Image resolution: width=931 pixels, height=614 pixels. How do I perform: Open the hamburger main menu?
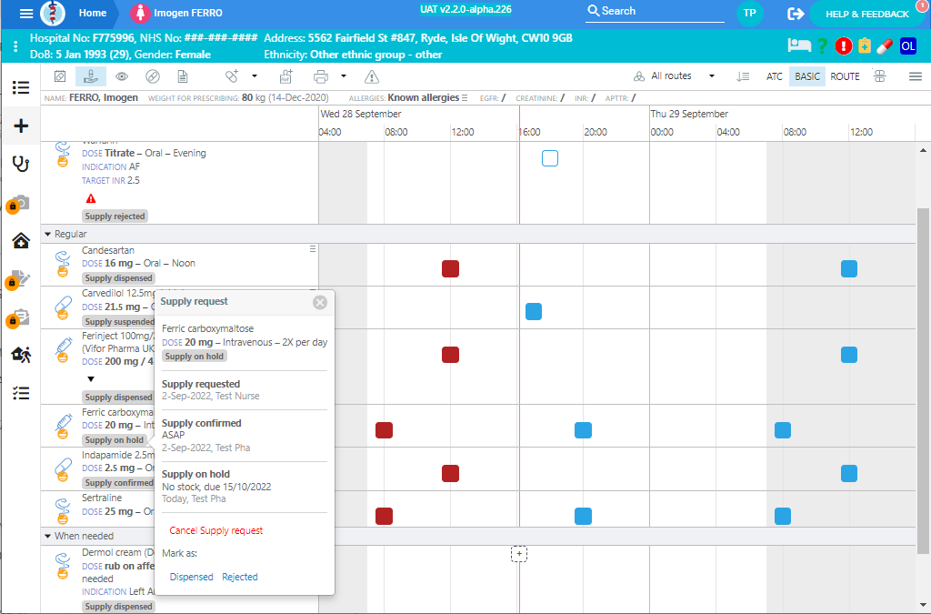(x=26, y=13)
